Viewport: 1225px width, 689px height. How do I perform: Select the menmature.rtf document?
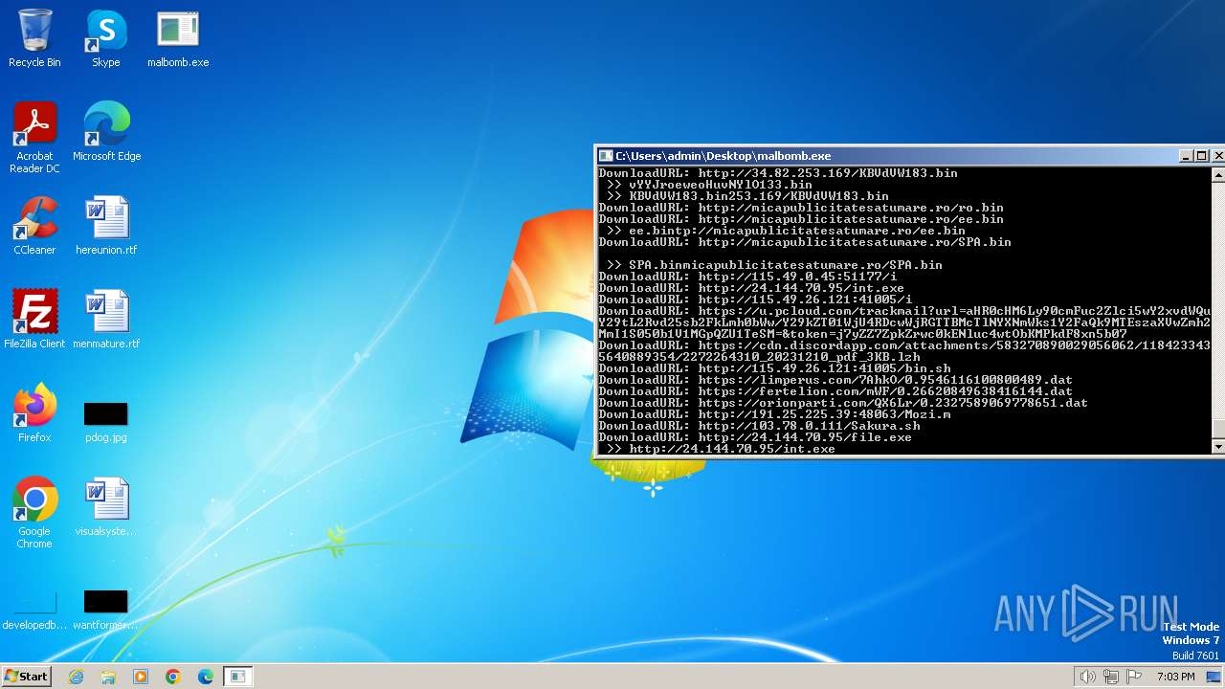click(x=106, y=320)
